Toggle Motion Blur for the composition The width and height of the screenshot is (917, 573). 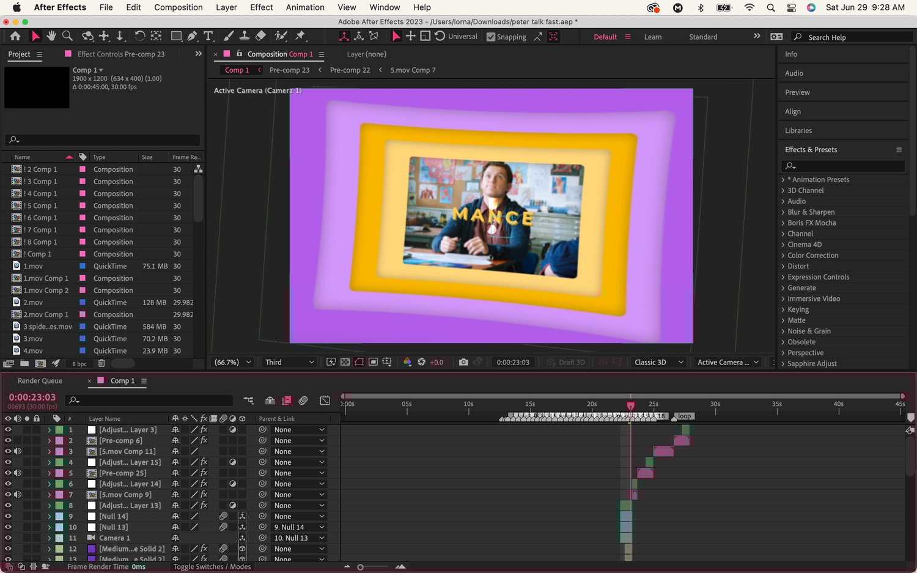point(303,401)
